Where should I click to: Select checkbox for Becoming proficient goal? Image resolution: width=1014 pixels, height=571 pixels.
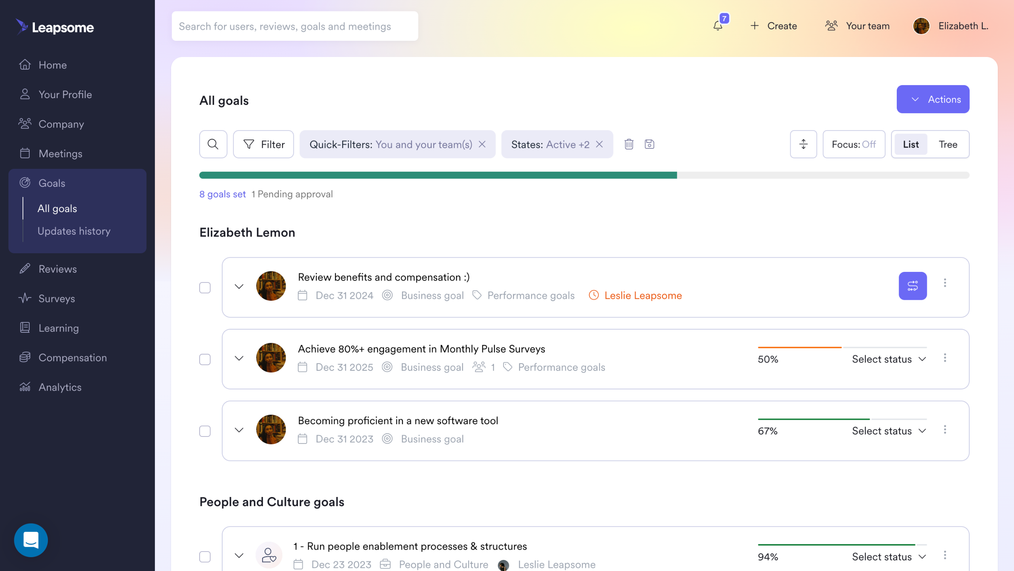point(205,431)
